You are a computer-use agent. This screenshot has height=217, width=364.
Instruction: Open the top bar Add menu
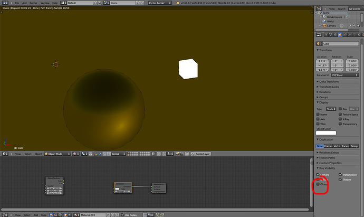(x=24, y=3)
